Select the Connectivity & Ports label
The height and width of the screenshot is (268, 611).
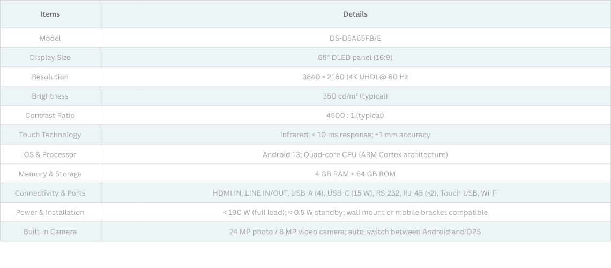point(50,193)
